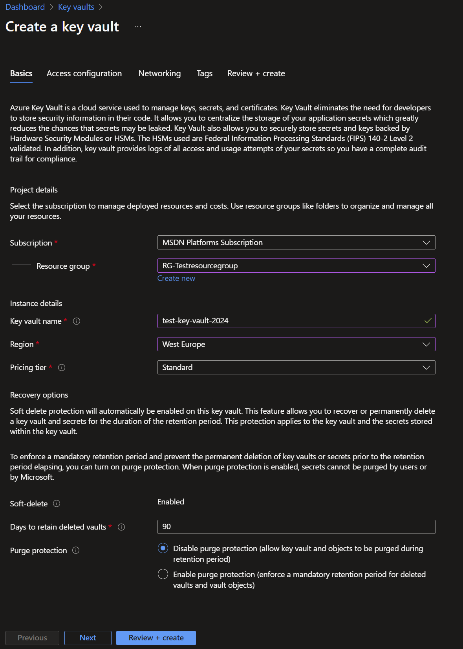This screenshot has width=463, height=649.
Task: Click the Review + create button at bottom
Action: [x=156, y=638]
